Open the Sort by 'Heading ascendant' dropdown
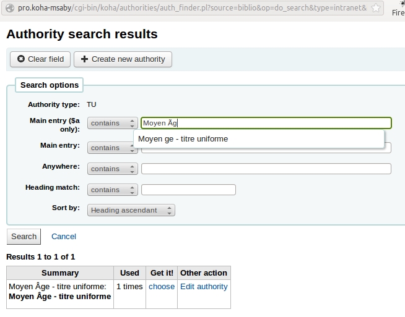Screen dimensions: 405x317 click(x=131, y=210)
